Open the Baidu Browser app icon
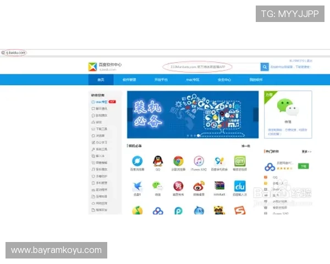 pyautogui.click(x=137, y=161)
